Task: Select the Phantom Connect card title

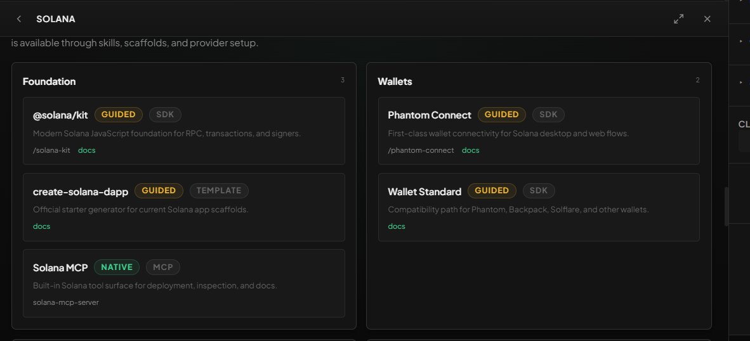Action: pyautogui.click(x=430, y=115)
